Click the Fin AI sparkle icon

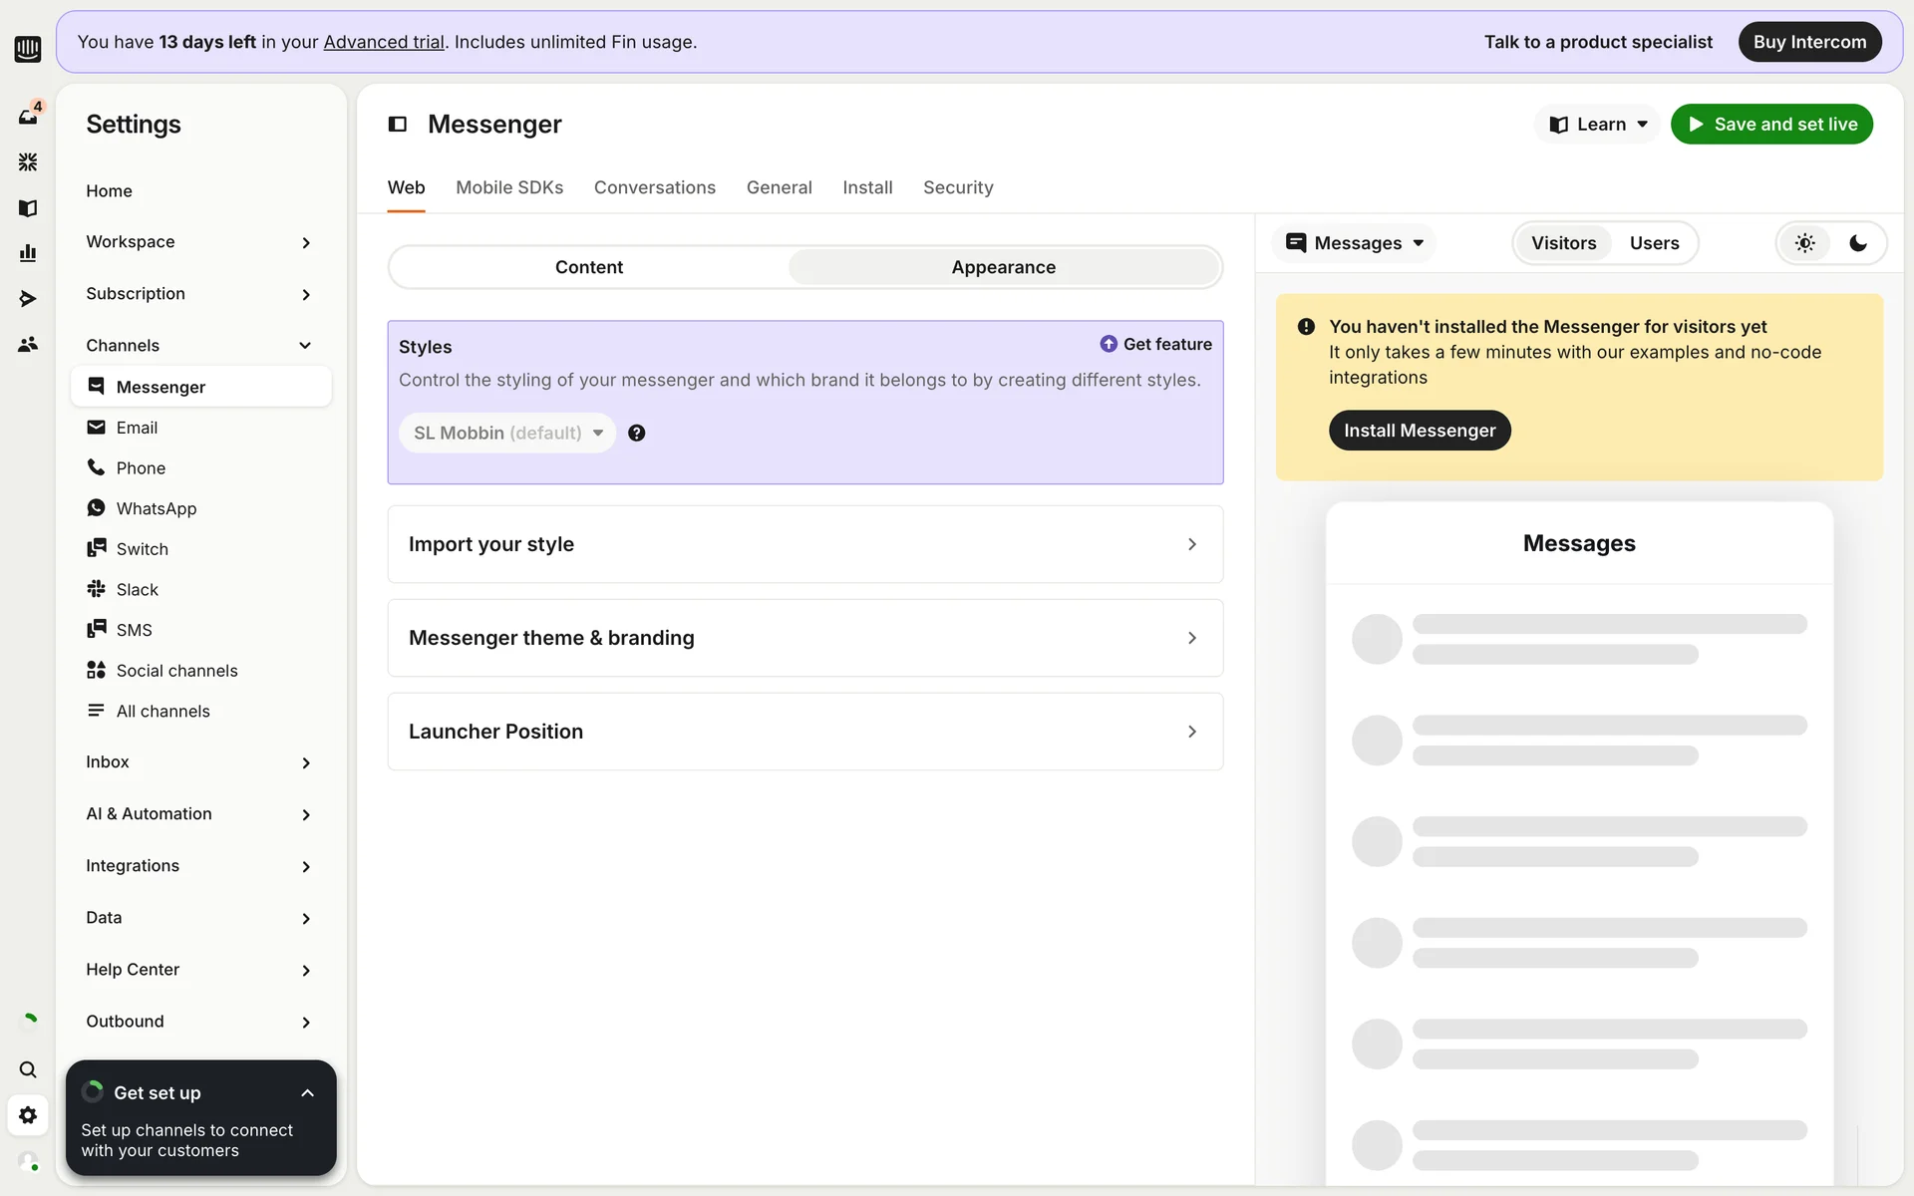point(28,161)
